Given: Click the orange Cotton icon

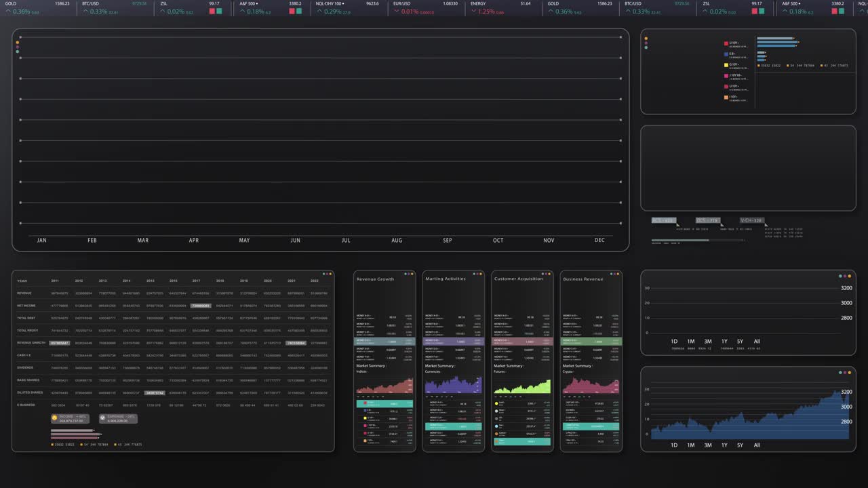Looking at the screenshot, I should pos(496,434).
